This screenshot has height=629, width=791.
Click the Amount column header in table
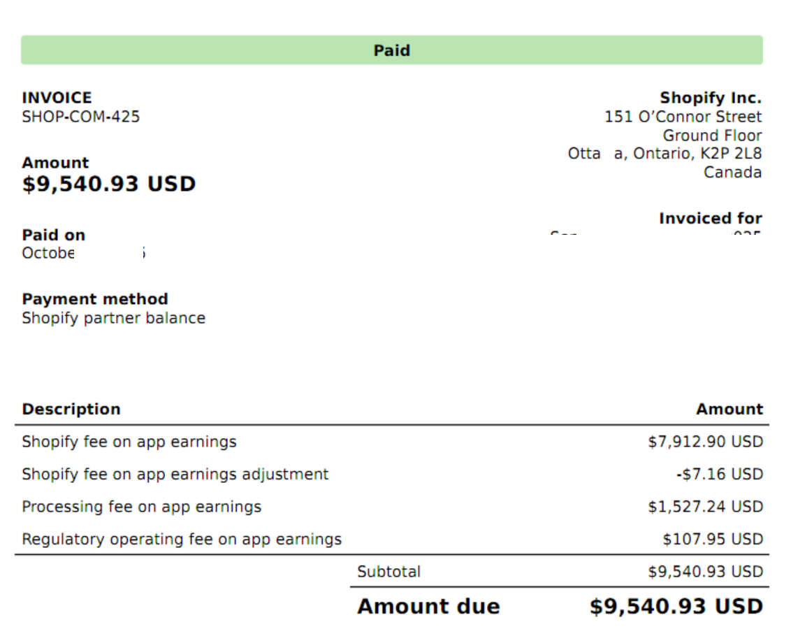pyautogui.click(x=730, y=409)
